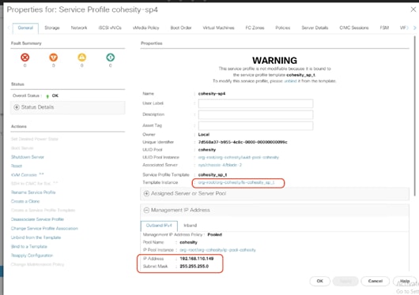Click Reset action link
419x295 pixels.
coord(17,166)
